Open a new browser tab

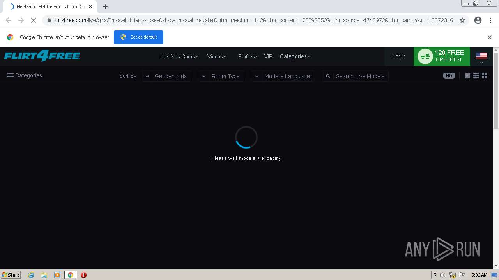click(x=105, y=7)
